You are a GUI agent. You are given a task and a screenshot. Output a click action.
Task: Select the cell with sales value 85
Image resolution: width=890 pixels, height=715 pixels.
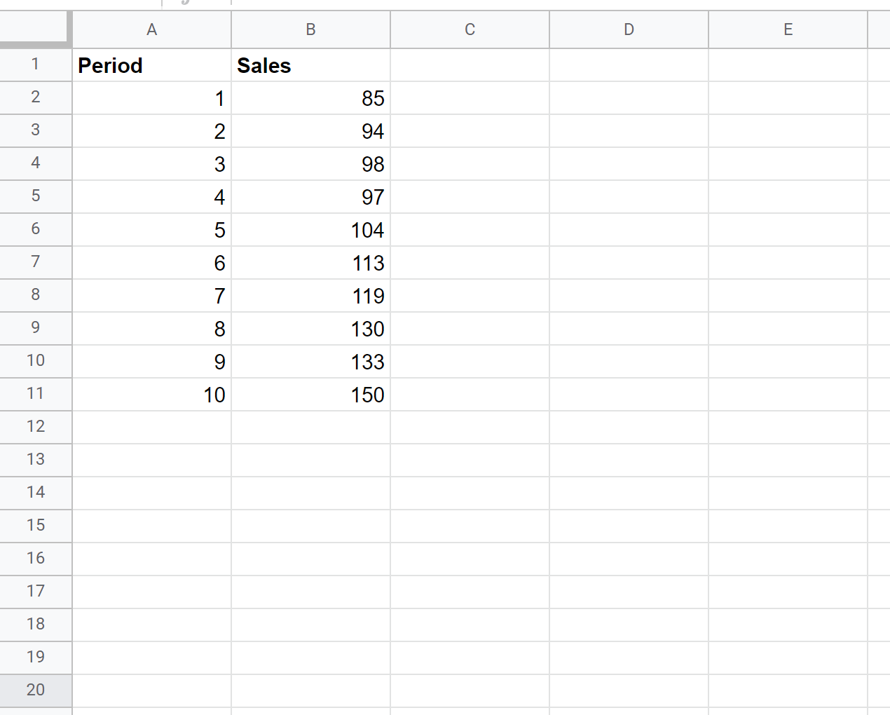pyautogui.click(x=310, y=98)
